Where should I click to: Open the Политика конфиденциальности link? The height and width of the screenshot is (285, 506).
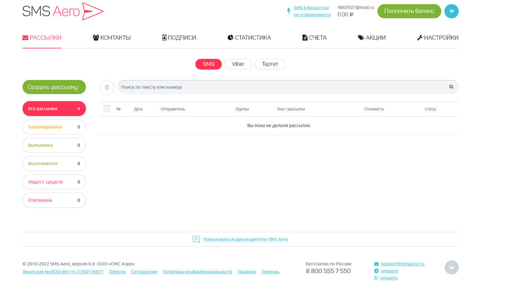(197, 272)
